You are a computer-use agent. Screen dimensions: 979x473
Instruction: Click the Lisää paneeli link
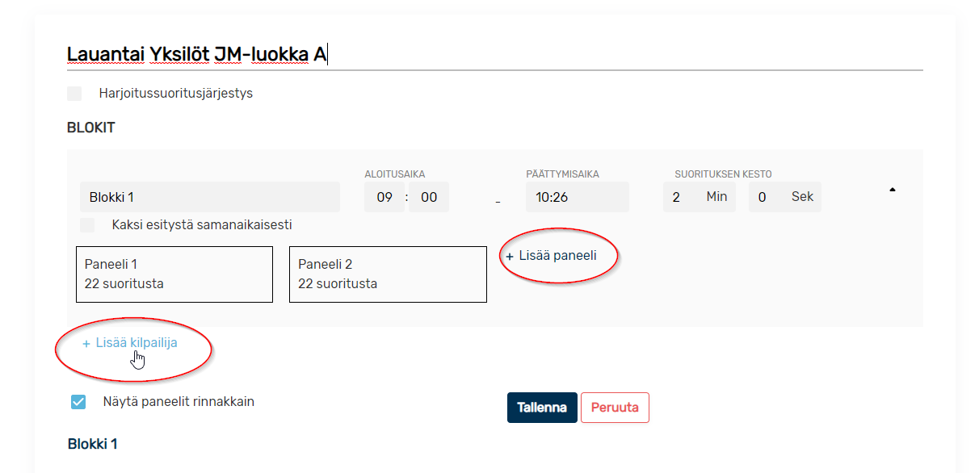(551, 256)
